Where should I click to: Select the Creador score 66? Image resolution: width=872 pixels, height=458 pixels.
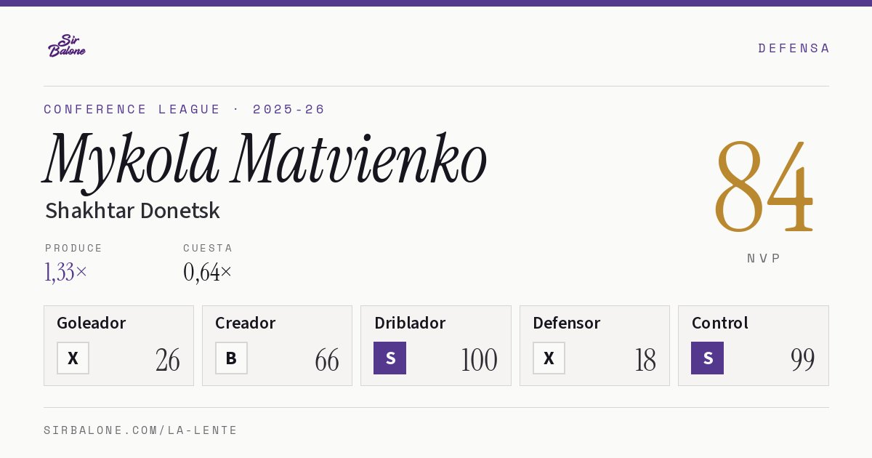pos(327,360)
